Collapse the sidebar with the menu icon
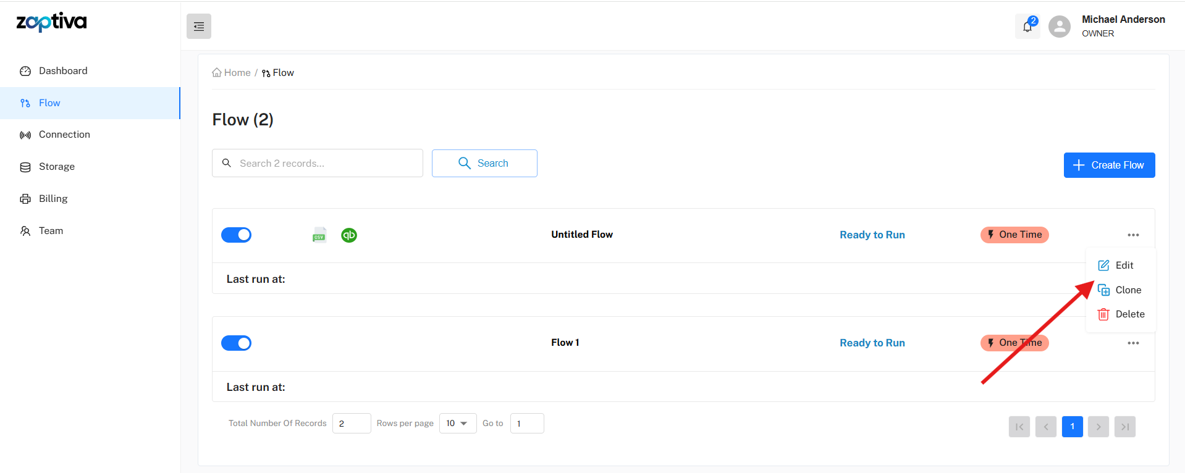 coord(198,27)
